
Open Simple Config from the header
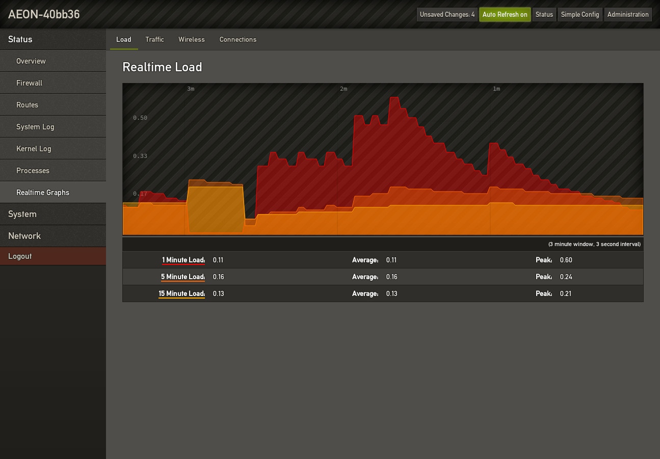click(x=579, y=14)
